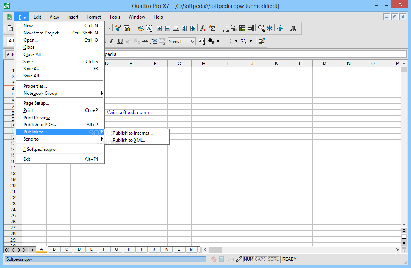Click the QuickFit width and height icon

193,28
